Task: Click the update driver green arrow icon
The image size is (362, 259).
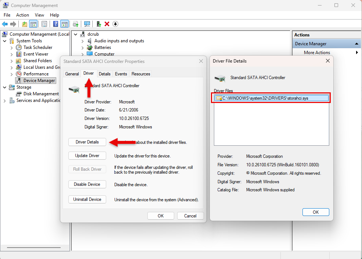Action: [99, 24]
